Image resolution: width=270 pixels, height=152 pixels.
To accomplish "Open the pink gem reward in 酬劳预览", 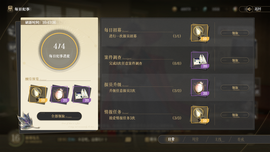I will pos(59,94).
